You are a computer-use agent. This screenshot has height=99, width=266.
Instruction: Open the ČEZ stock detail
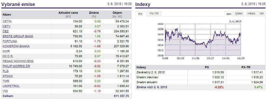pyautogui.click(x=6, y=31)
